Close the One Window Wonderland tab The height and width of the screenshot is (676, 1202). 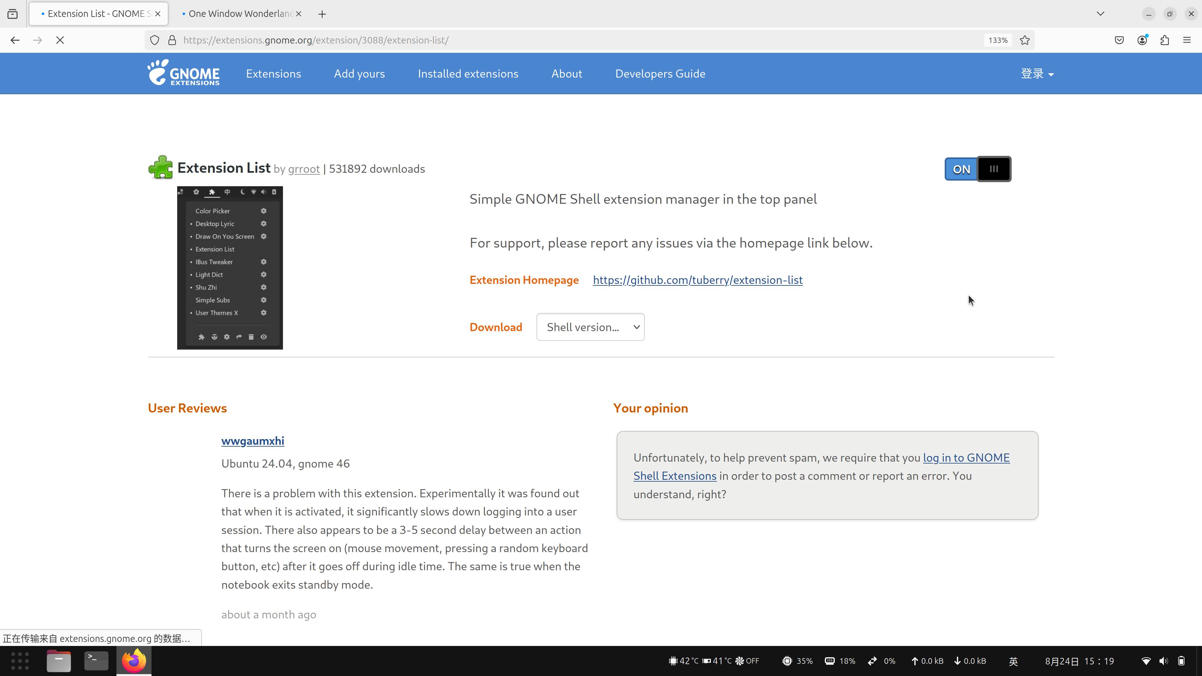pyautogui.click(x=299, y=14)
